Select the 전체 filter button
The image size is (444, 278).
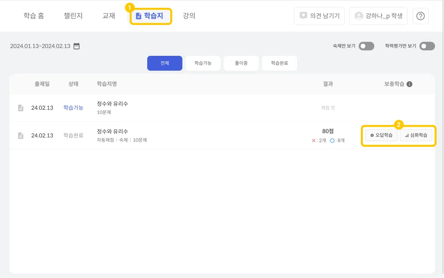165,63
